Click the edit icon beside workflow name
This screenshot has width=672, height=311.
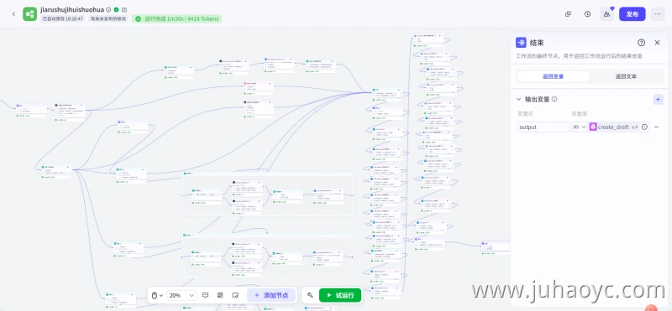tap(124, 9)
